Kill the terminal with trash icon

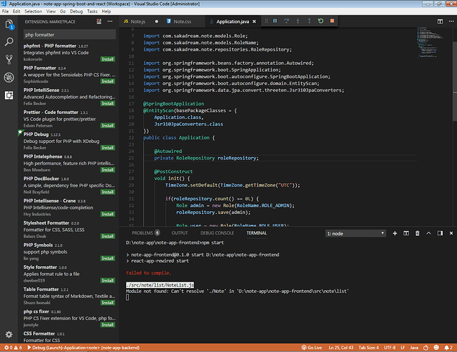[418, 233]
